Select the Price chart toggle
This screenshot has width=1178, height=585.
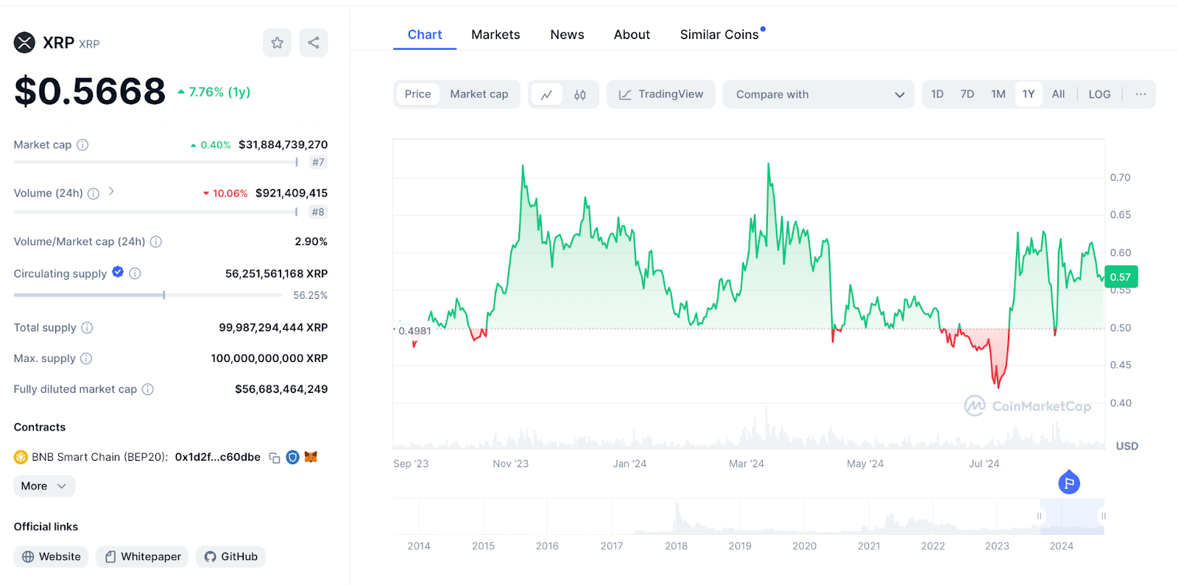[417, 94]
